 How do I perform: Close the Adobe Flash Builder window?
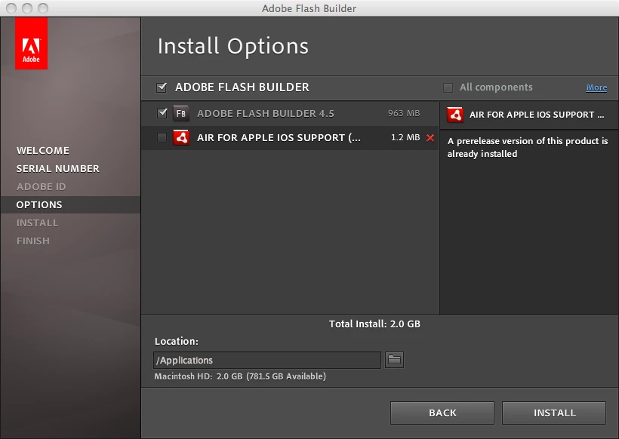click(x=11, y=8)
